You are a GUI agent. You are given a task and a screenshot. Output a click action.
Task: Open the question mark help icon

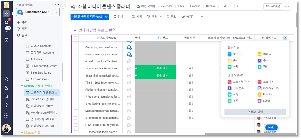point(6,105)
